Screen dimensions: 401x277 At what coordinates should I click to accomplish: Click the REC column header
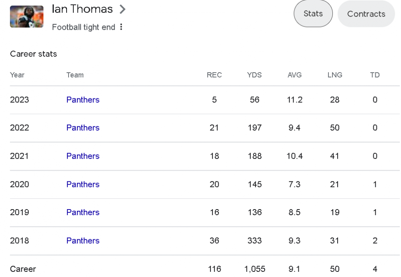tap(214, 75)
